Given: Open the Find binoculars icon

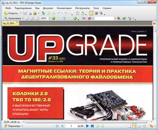Looking at the screenshot, I should click(84, 18).
